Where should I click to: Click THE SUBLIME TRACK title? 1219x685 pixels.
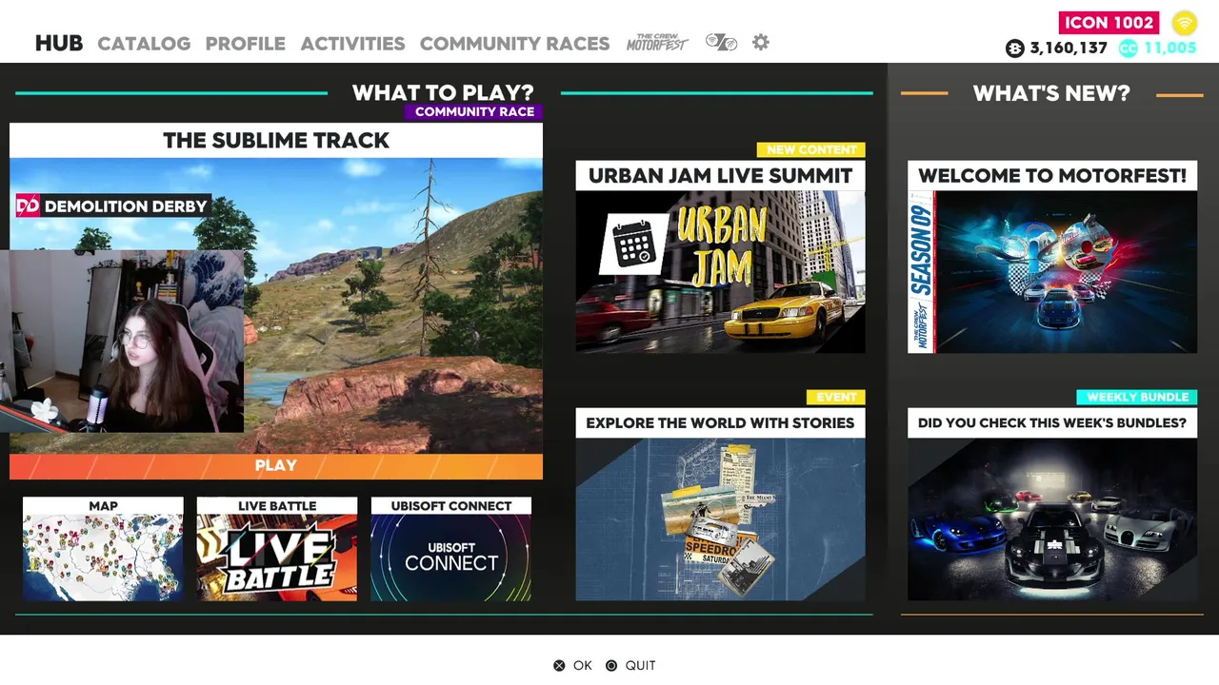coord(276,141)
